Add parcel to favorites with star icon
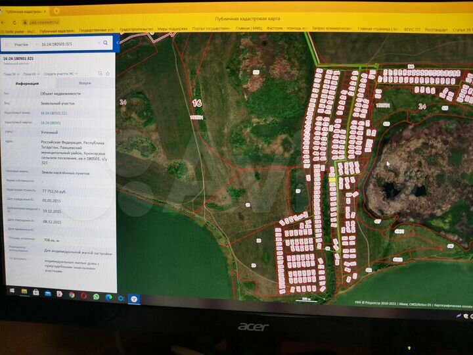 (108, 74)
